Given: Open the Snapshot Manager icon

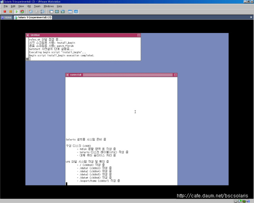Looking at the screenshot, I should pos(42,12).
